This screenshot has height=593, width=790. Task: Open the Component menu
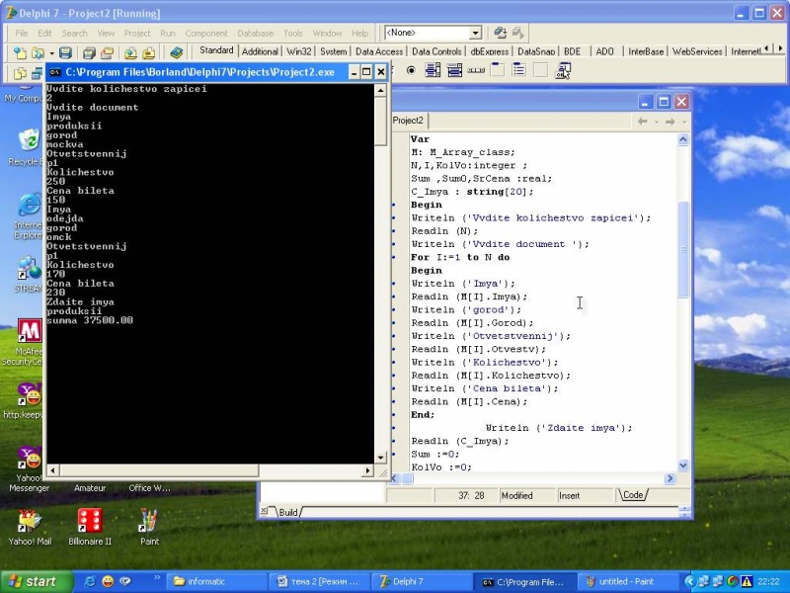click(x=206, y=34)
